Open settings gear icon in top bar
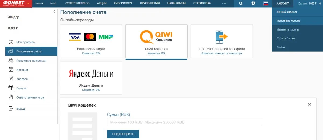323x140 pixels. coord(253,3)
